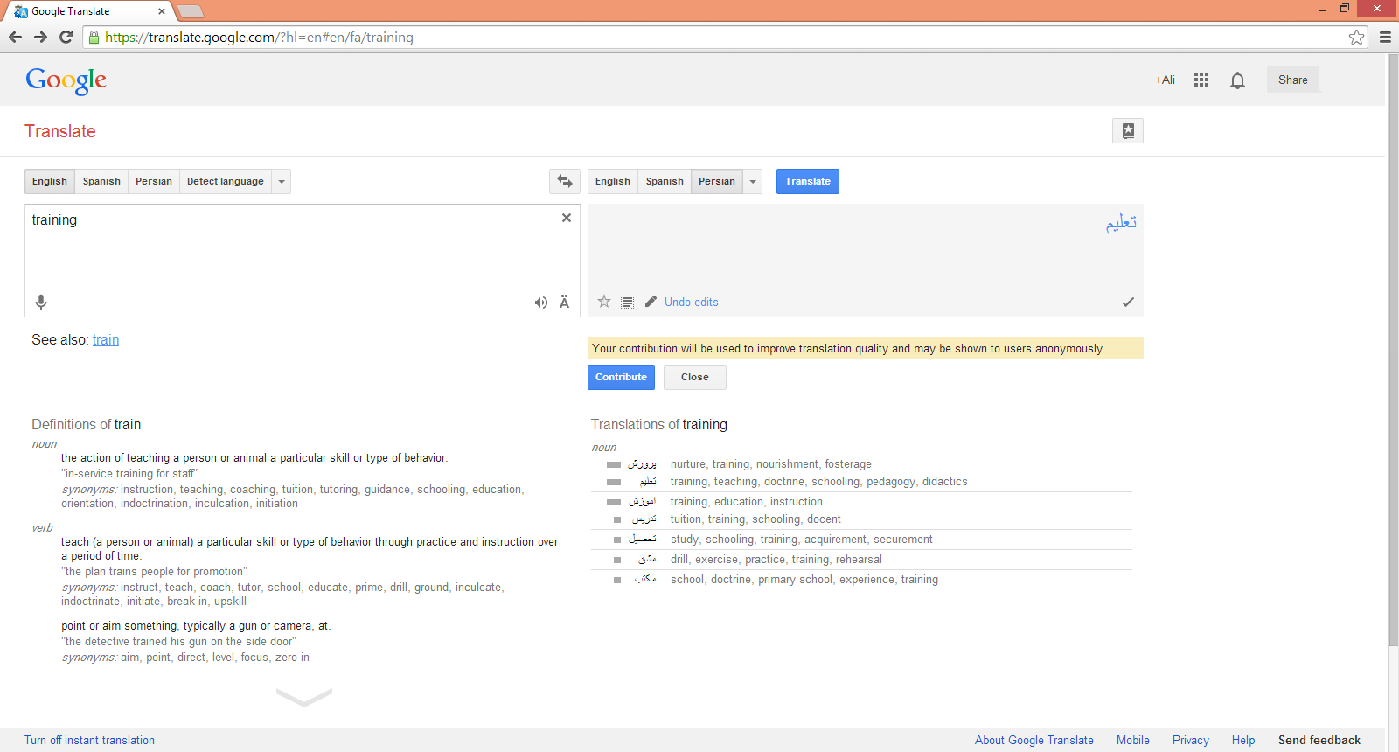Open the source language dropdown arrow
The width and height of the screenshot is (1399, 752).
(282, 182)
